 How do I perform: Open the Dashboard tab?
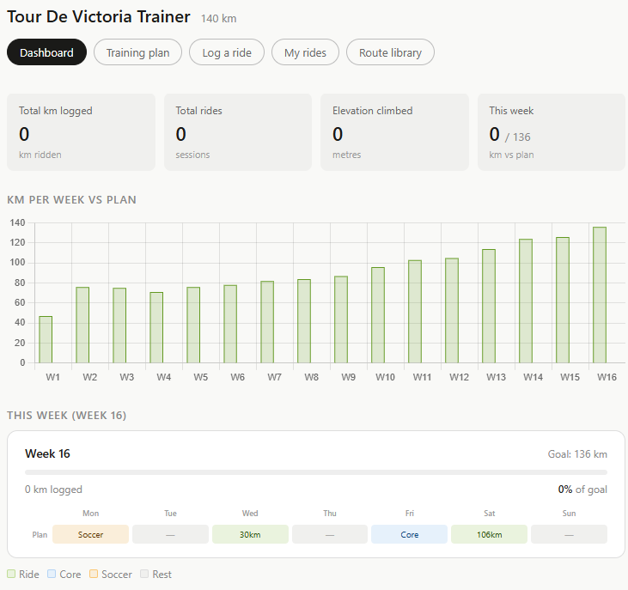pyautogui.click(x=46, y=52)
